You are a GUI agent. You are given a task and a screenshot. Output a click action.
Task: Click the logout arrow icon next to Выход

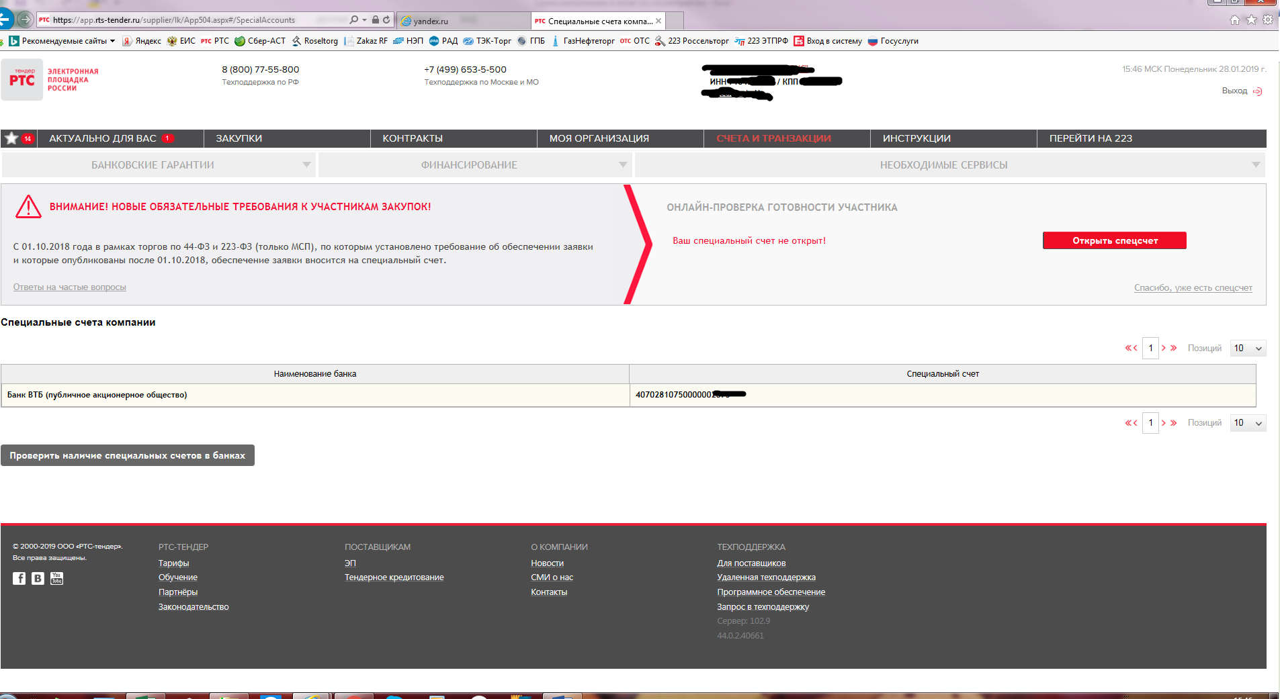[1258, 91]
